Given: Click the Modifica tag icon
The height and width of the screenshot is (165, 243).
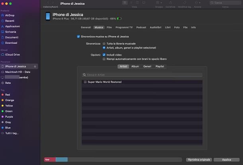Looking at the screenshot, I should (x=184, y=2).
